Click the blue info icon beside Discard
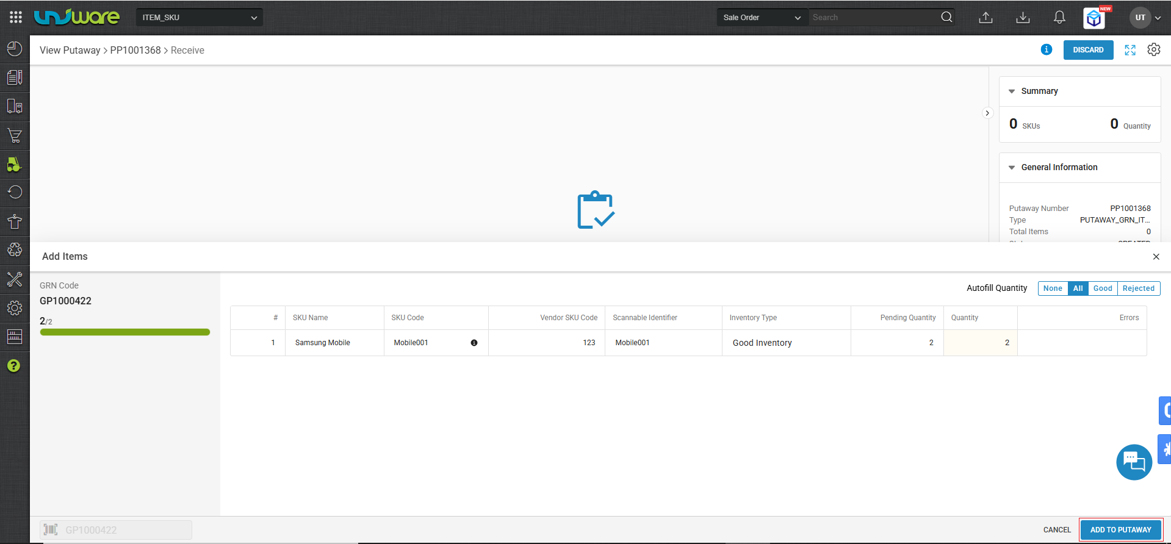1171x544 pixels. [x=1047, y=49]
